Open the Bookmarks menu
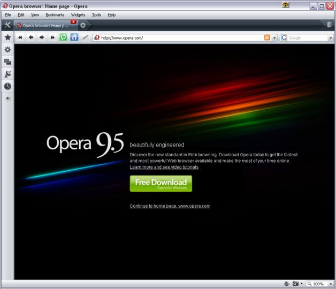 click(55, 15)
